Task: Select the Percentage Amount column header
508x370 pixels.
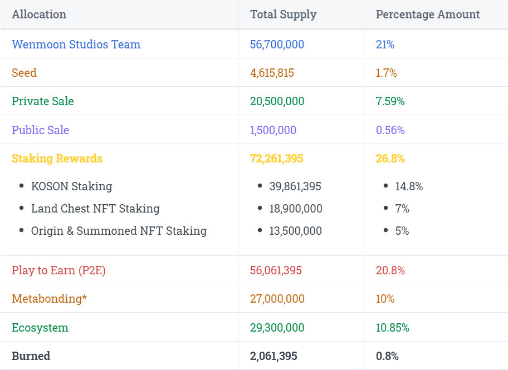Action: (427, 14)
